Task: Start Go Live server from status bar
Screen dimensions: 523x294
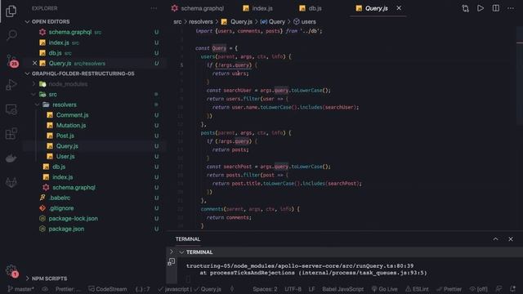Action: [x=384, y=289]
